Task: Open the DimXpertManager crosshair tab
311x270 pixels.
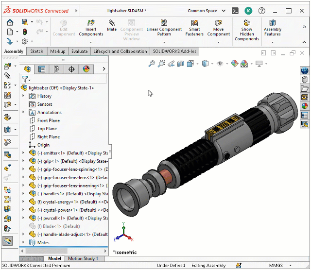Action: [x=71, y=69]
